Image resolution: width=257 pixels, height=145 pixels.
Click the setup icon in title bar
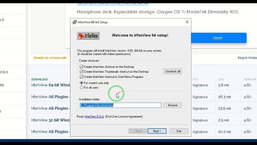coord(75,22)
